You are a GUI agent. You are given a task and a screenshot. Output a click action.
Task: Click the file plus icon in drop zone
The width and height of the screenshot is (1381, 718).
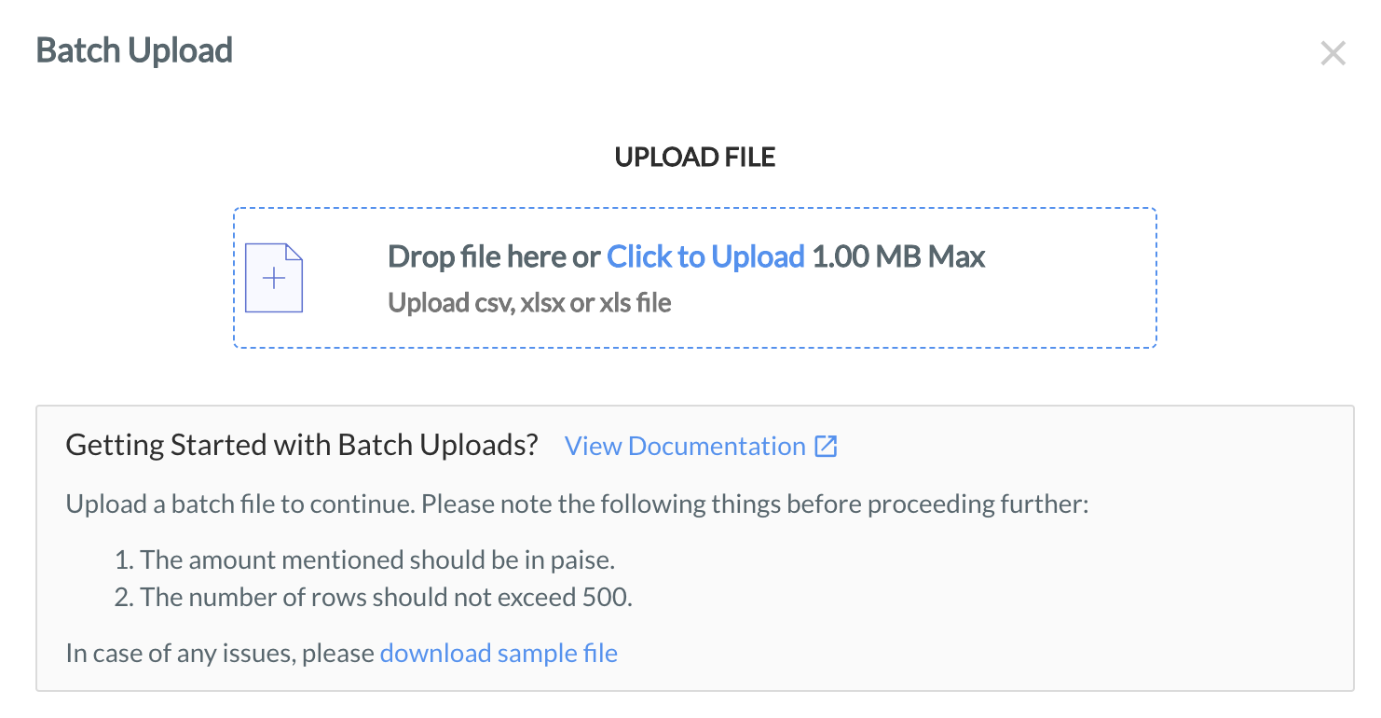tap(273, 278)
